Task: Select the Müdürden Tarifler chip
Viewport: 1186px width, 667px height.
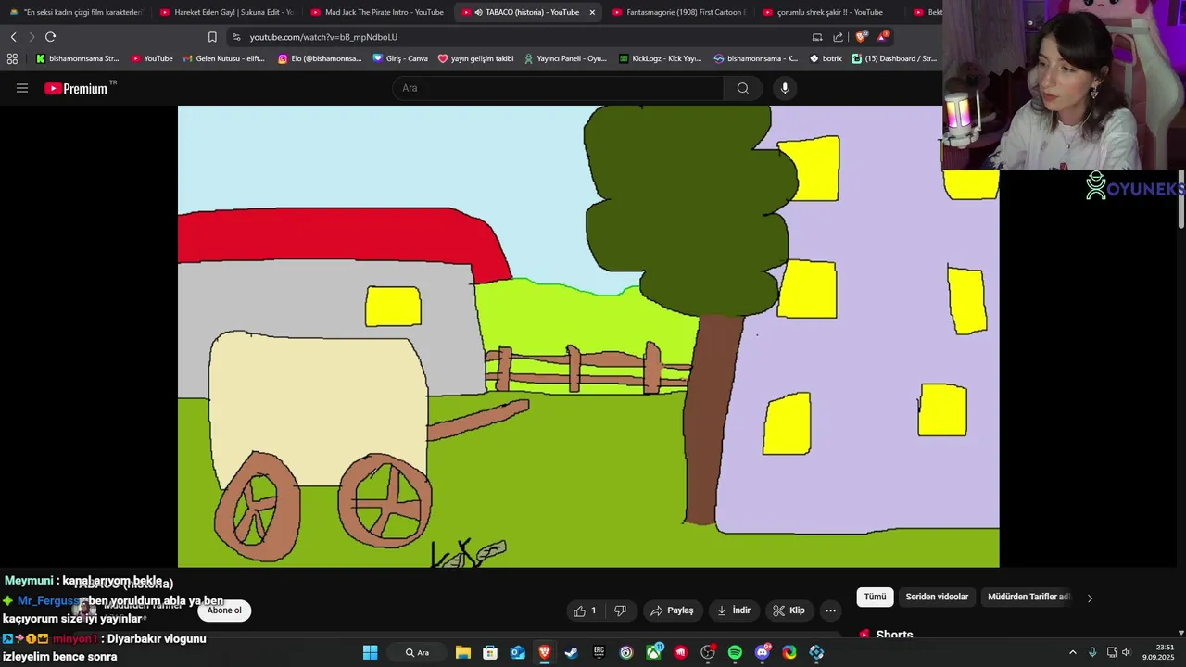Action: pos(1028,597)
